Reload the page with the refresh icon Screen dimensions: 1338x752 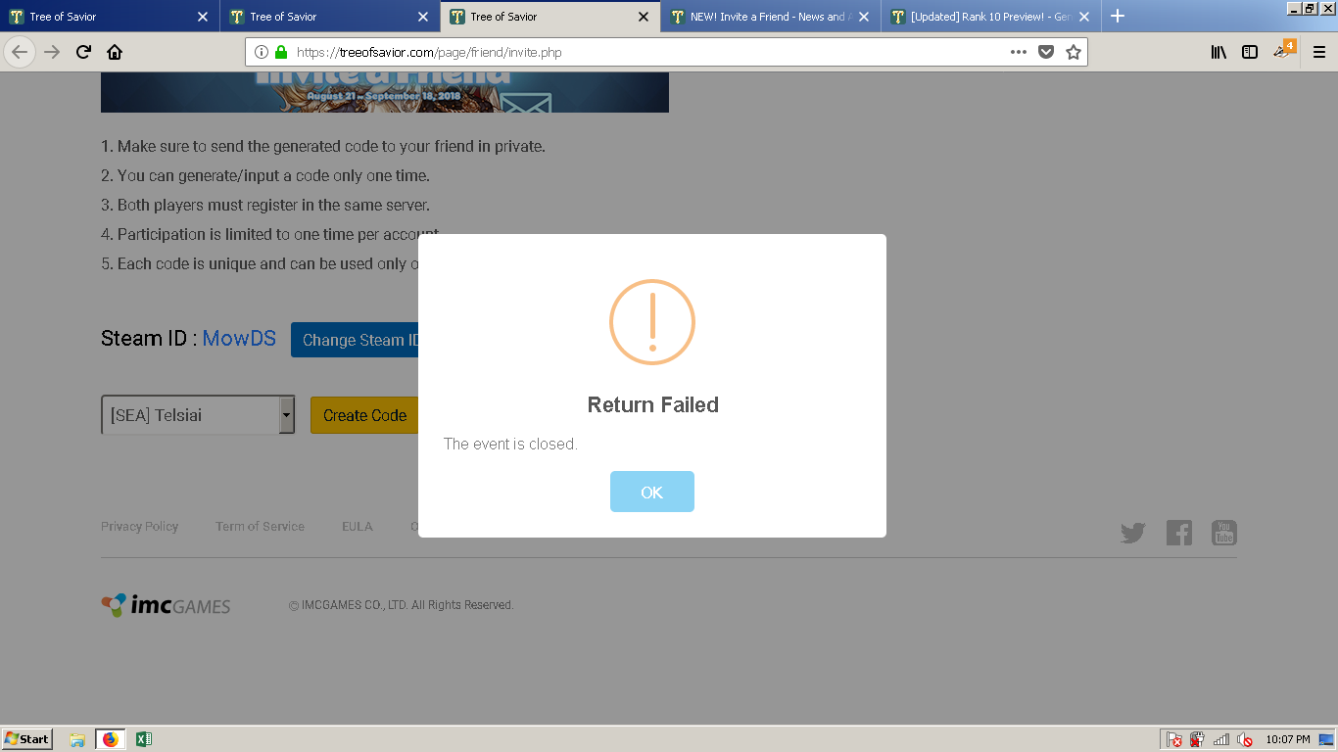pos(83,52)
